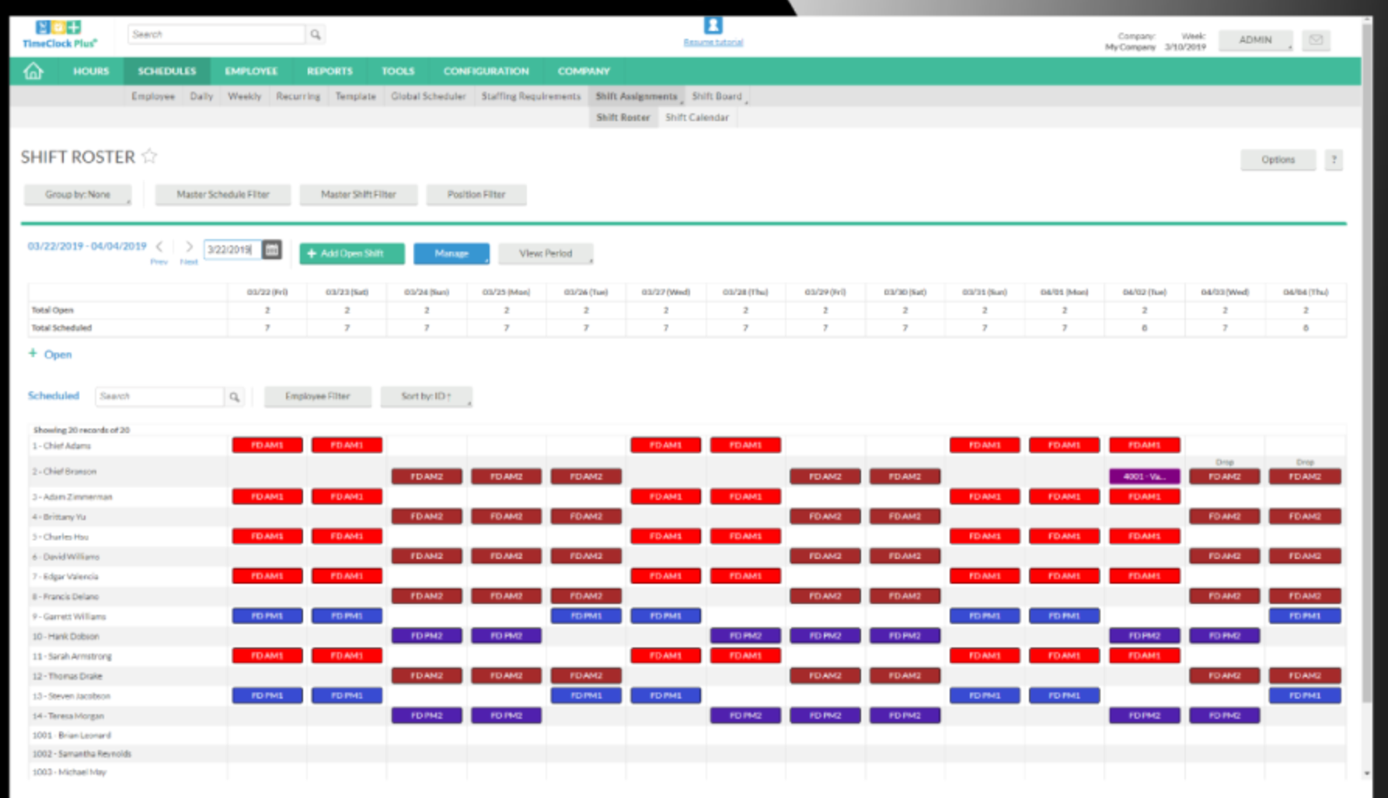This screenshot has height=798, width=1388.
Task: Open the Global Scheduler submenu item
Action: point(428,96)
